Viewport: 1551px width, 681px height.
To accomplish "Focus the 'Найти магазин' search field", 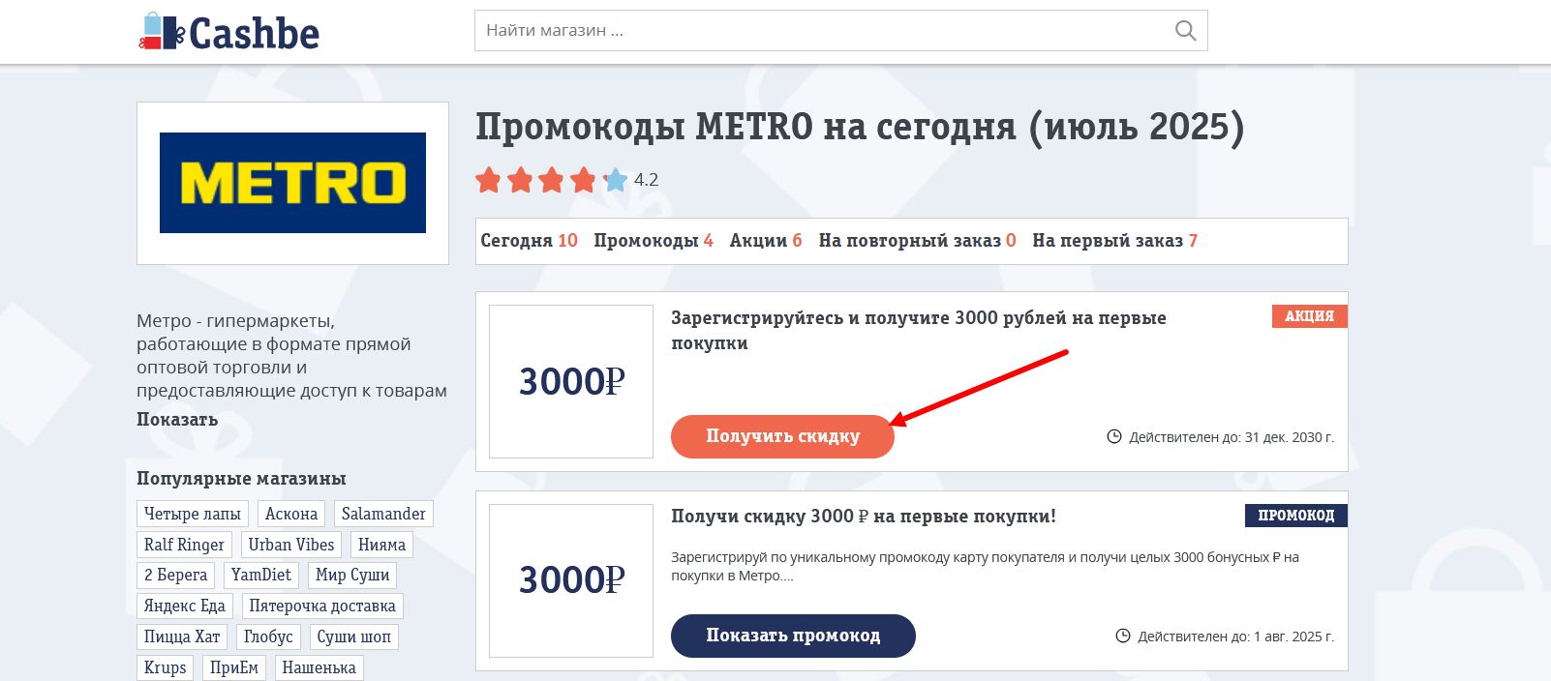I will tap(840, 31).
